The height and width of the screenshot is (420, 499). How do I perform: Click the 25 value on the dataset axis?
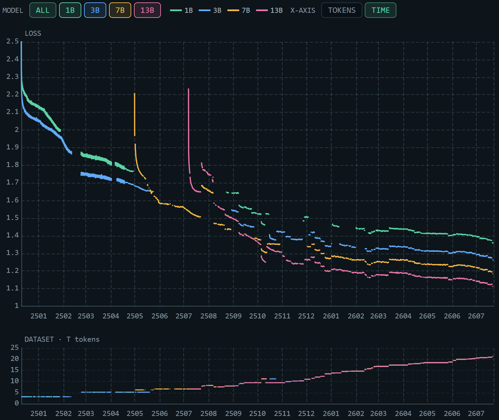(15, 347)
